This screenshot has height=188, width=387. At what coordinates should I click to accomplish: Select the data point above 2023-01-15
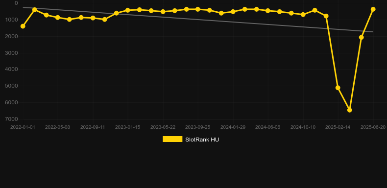[127, 10]
